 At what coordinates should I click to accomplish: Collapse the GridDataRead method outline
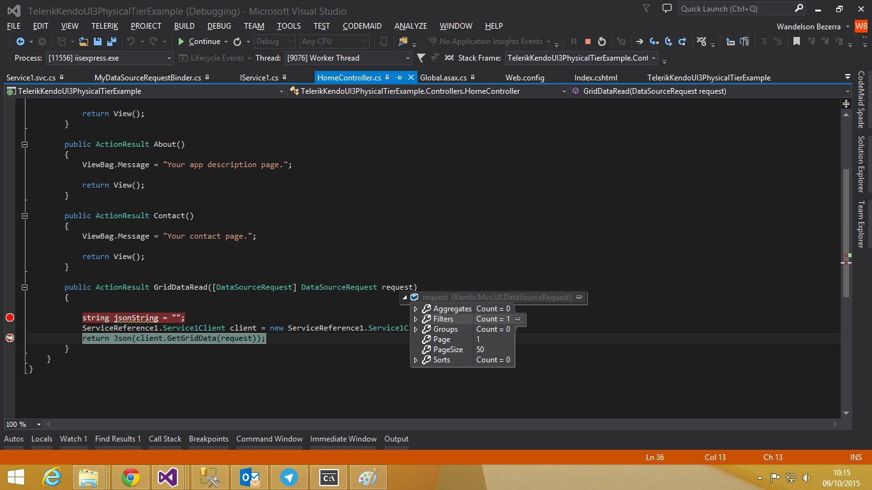[24, 287]
